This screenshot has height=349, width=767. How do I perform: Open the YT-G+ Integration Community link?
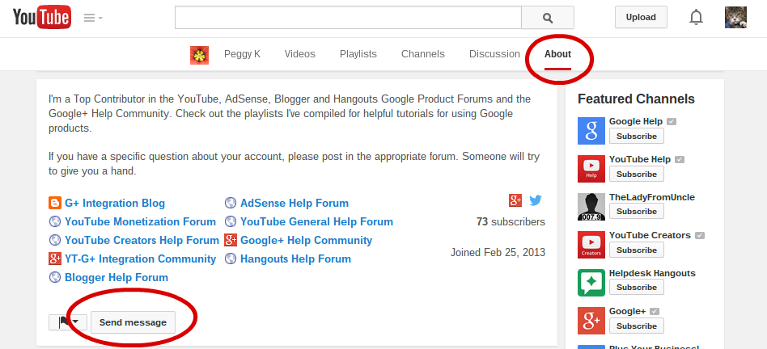(141, 259)
